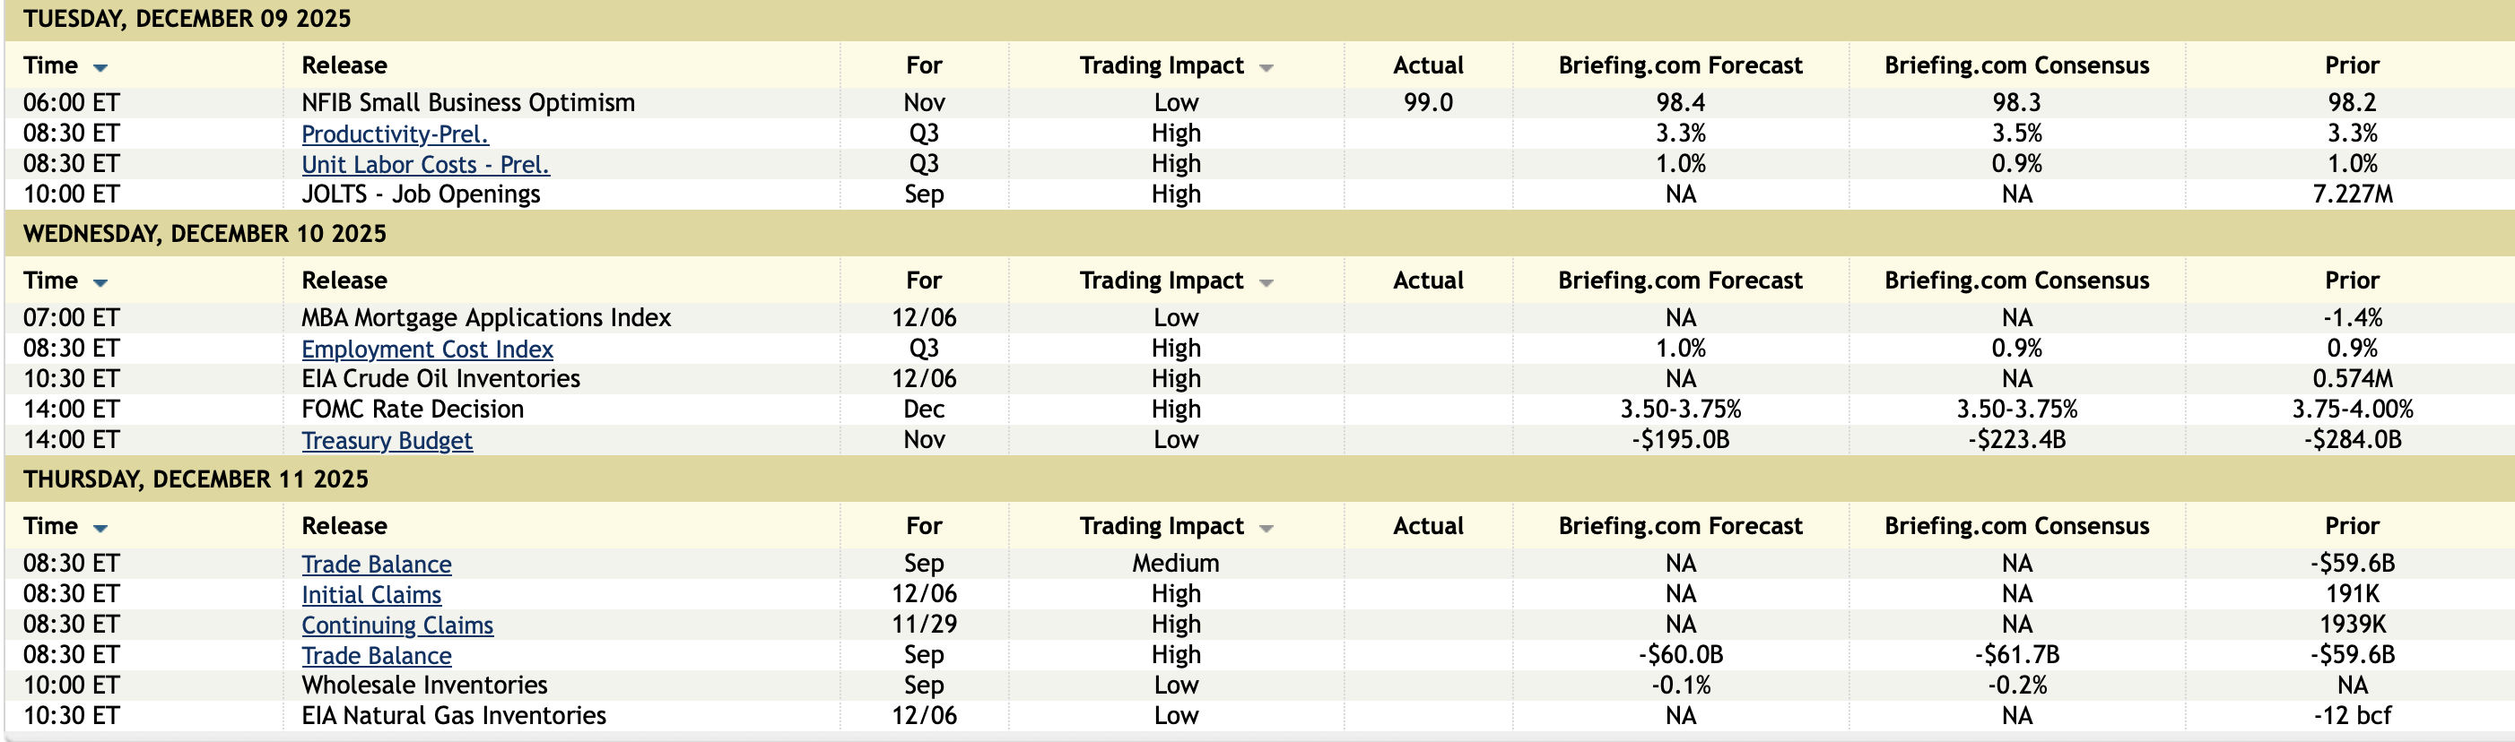Click the Wednesday, December 10 2025 header
This screenshot has width=2515, height=742.
pyautogui.click(x=204, y=234)
